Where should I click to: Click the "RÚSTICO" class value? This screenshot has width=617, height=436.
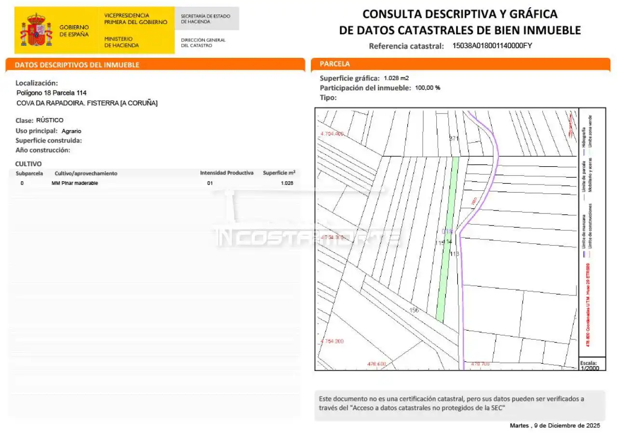pyautogui.click(x=50, y=120)
